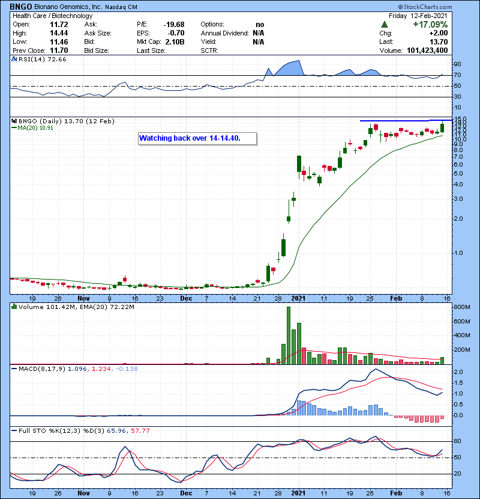Click the 30 label on the RSI scale
The height and width of the screenshot is (499, 480).
point(457,97)
